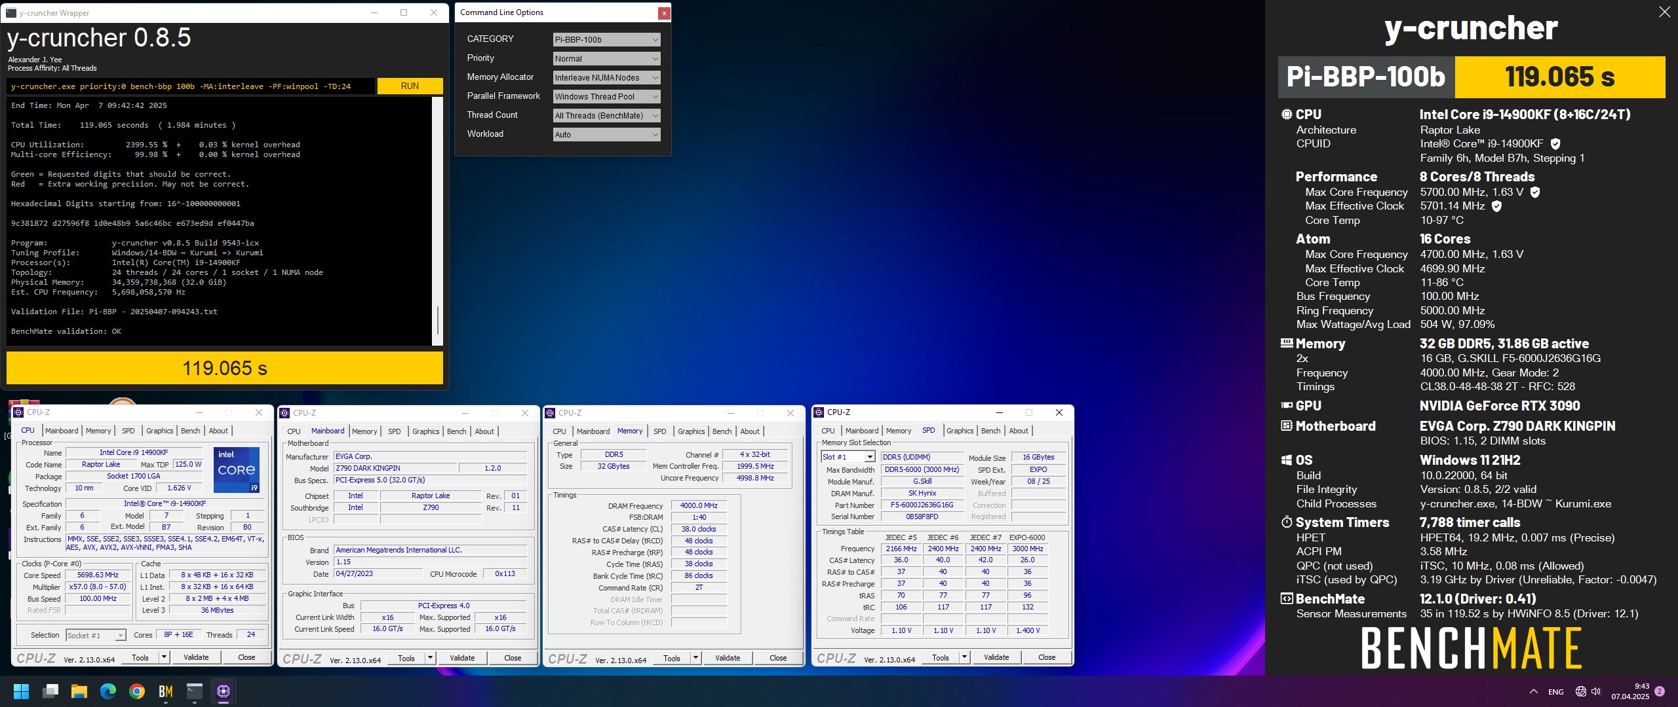The width and height of the screenshot is (1678, 707).
Task: Open File Explorer from the taskbar
Action: pos(79,691)
